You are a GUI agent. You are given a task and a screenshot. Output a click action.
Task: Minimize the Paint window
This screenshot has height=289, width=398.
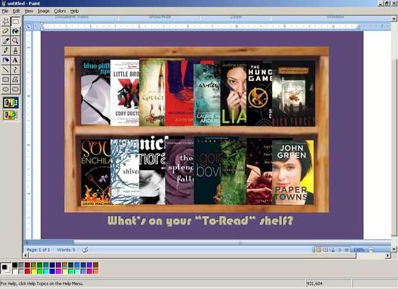point(381,3)
